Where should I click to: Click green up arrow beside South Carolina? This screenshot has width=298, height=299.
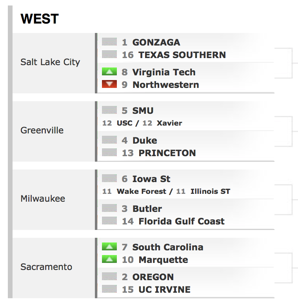click(x=109, y=246)
